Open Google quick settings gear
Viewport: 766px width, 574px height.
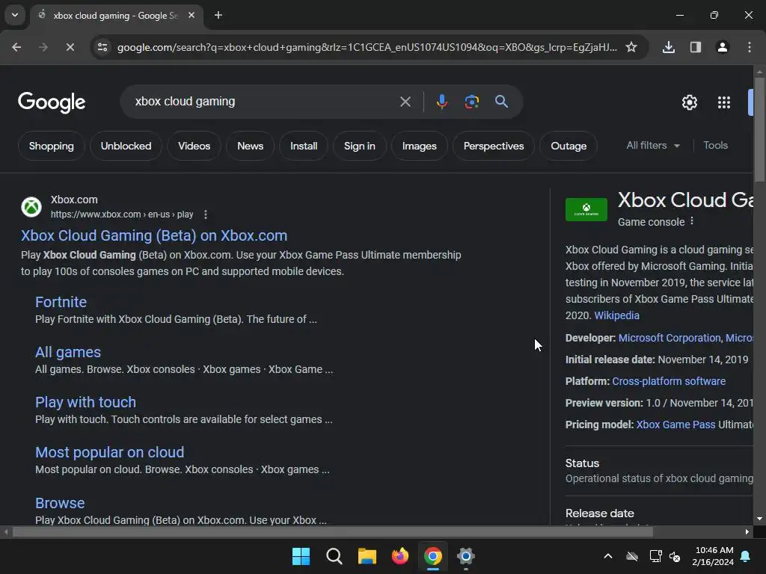[x=689, y=102]
